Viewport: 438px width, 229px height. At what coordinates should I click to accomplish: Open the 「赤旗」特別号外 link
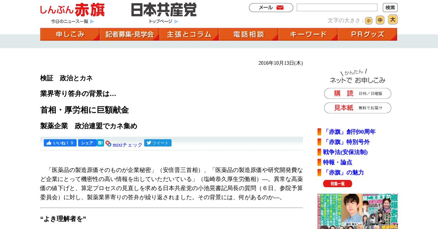coord(346,142)
